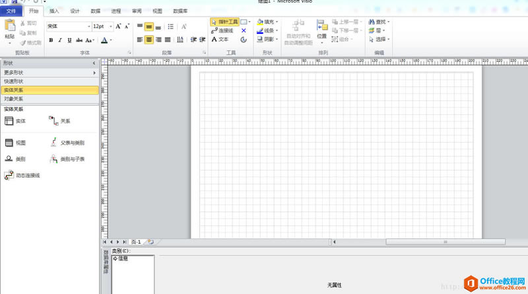The width and height of the screenshot is (528, 294).
Task: Toggle the middle vertical alignment button
Action: [149, 26]
